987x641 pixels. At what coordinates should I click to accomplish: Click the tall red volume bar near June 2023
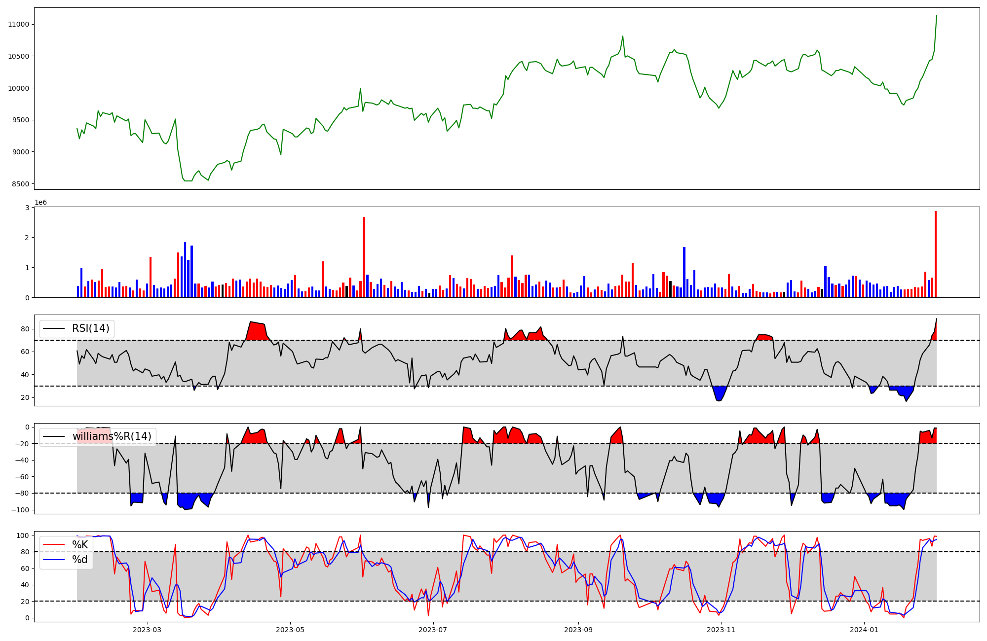tap(364, 257)
